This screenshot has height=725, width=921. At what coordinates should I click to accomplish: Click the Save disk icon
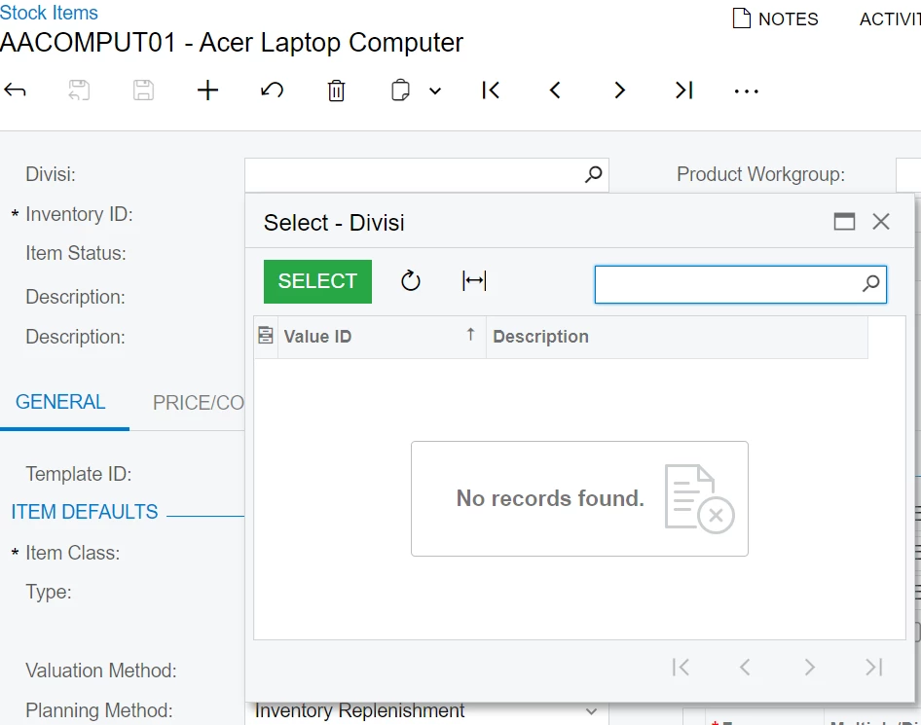[x=143, y=91]
